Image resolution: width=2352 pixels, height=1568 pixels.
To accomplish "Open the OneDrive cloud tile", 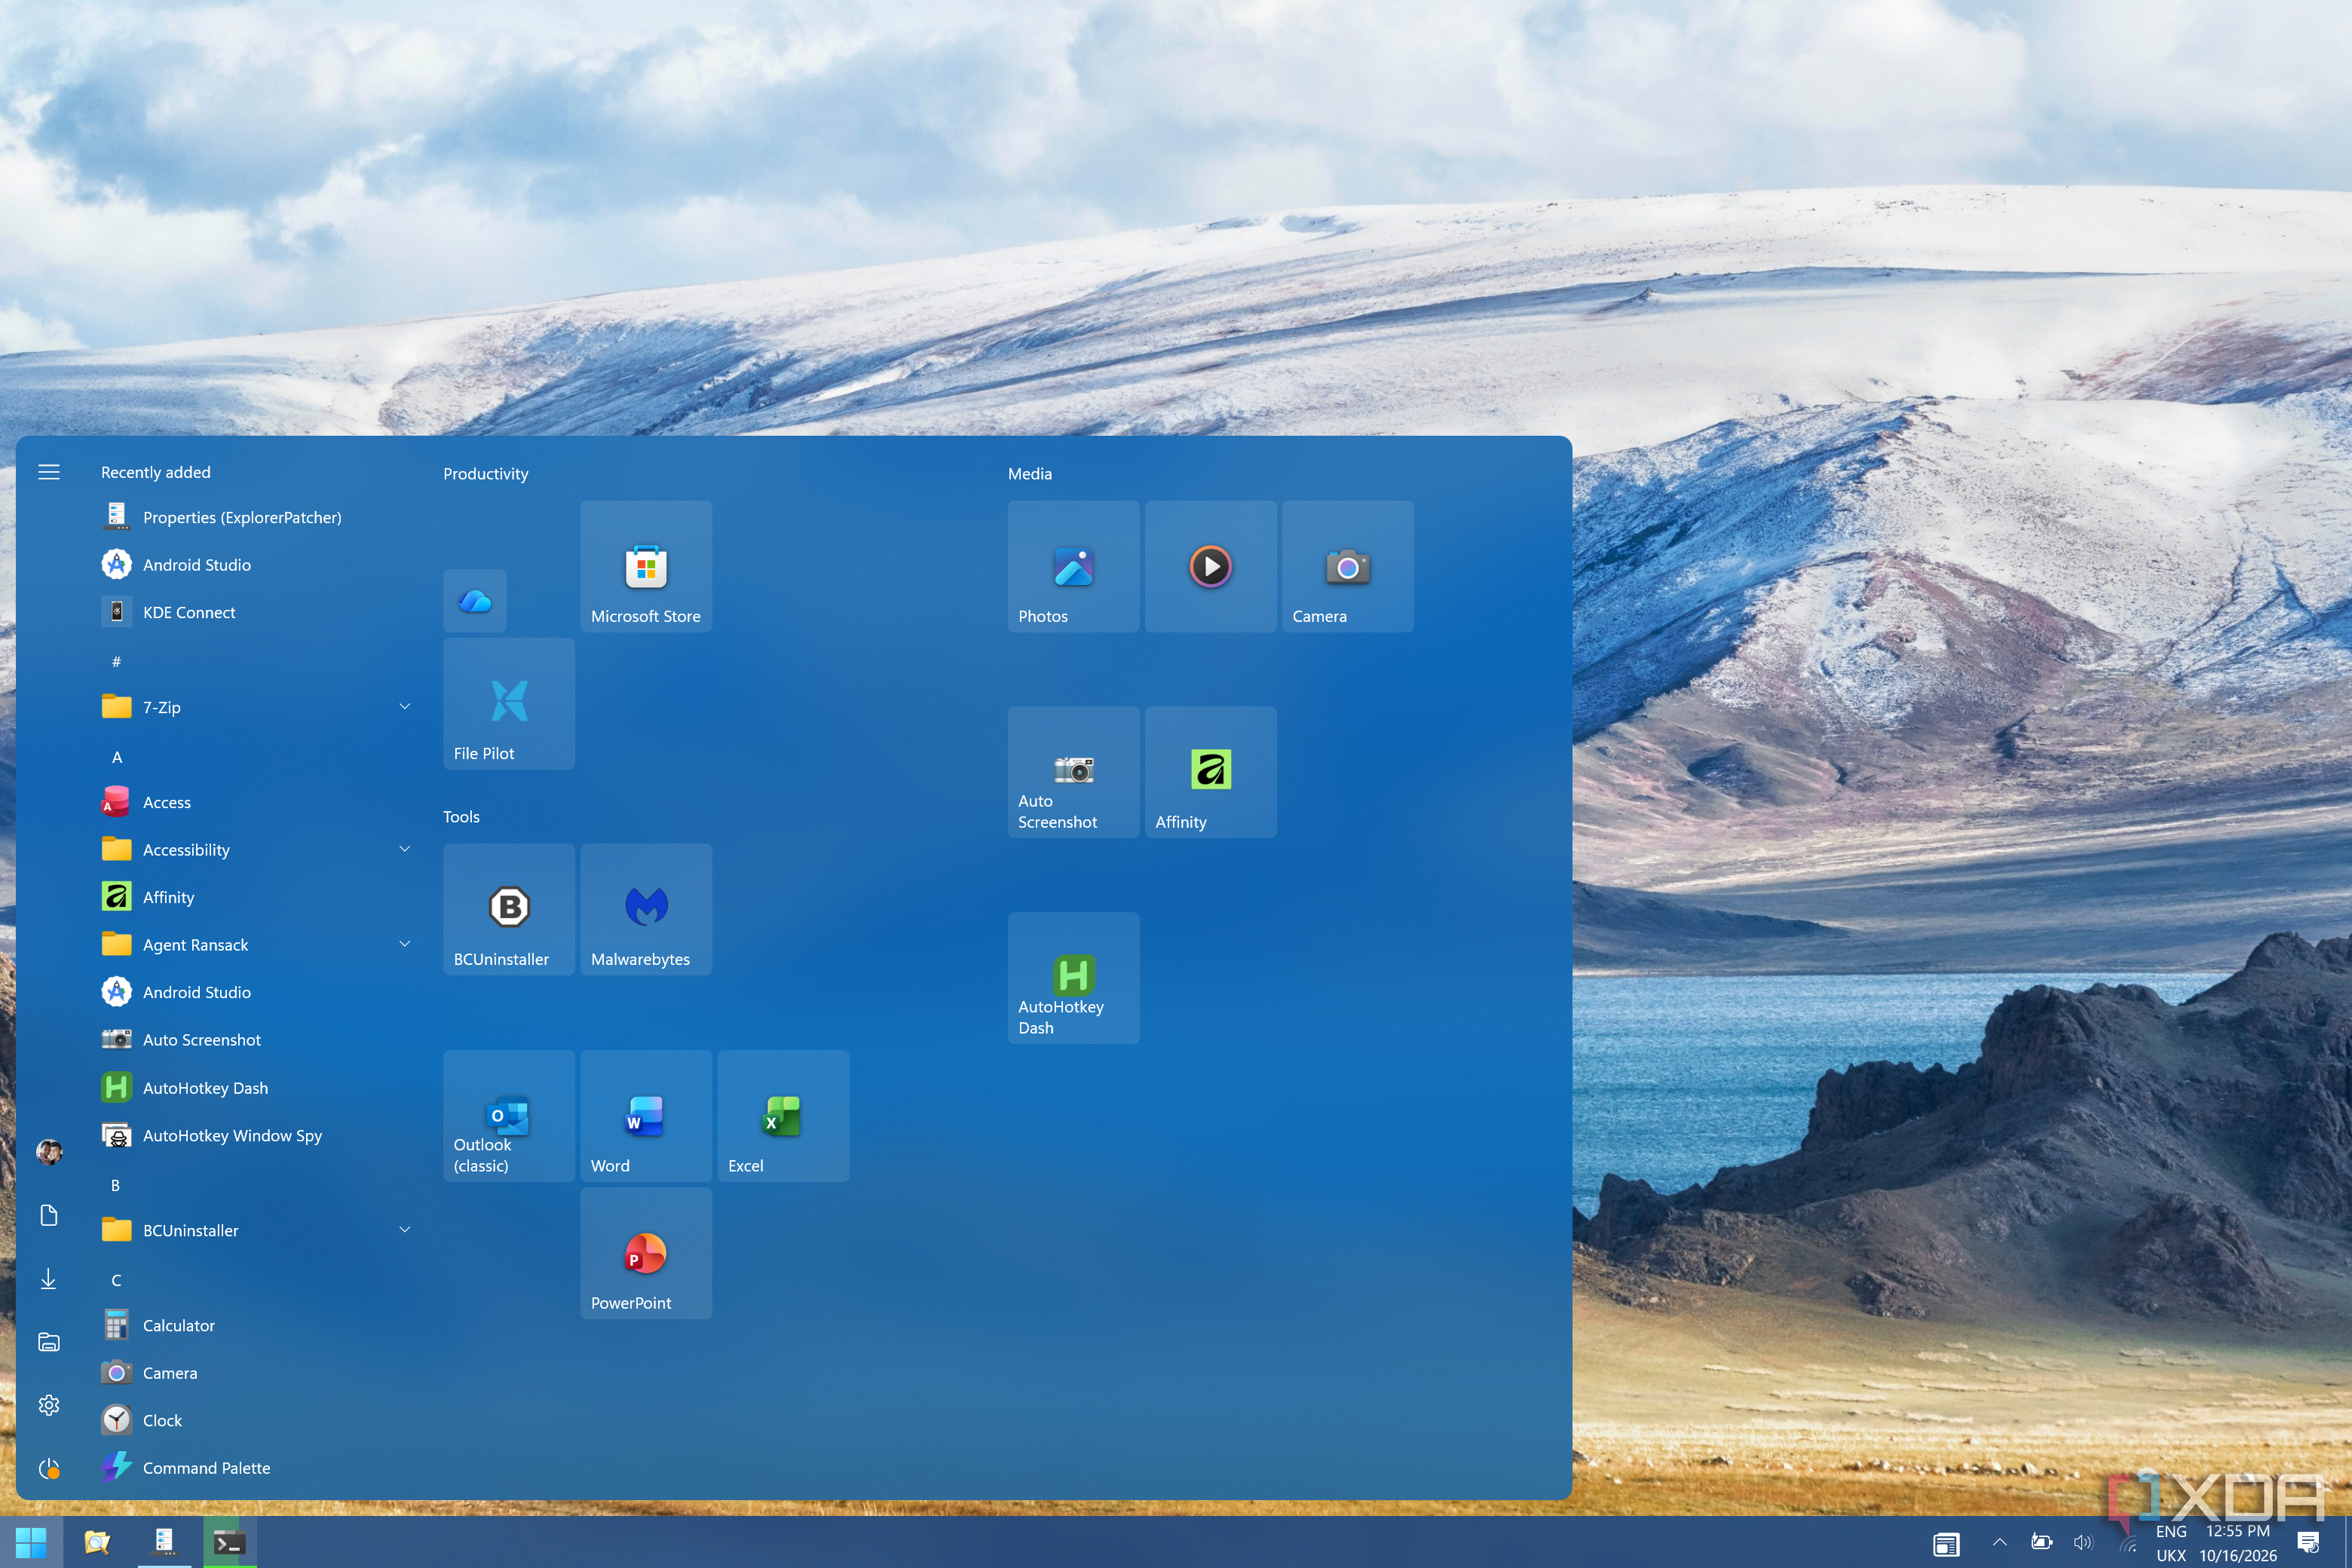I will pyautogui.click(x=475, y=601).
